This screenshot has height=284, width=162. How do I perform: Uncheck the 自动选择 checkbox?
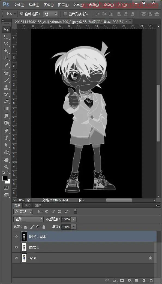coord(22,14)
